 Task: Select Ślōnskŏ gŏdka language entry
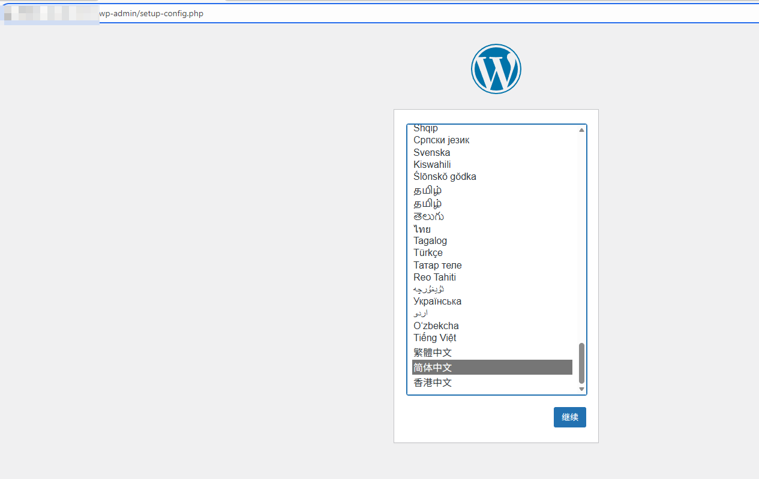[492, 176]
